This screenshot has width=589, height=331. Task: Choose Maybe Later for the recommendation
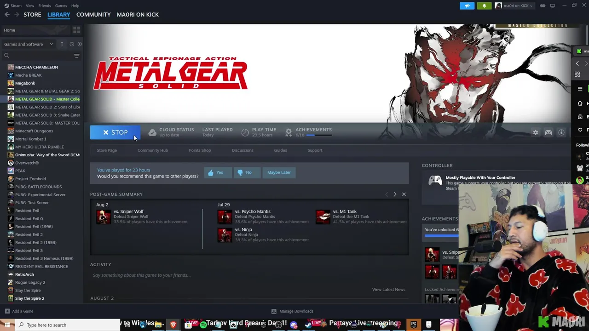tap(279, 172)
